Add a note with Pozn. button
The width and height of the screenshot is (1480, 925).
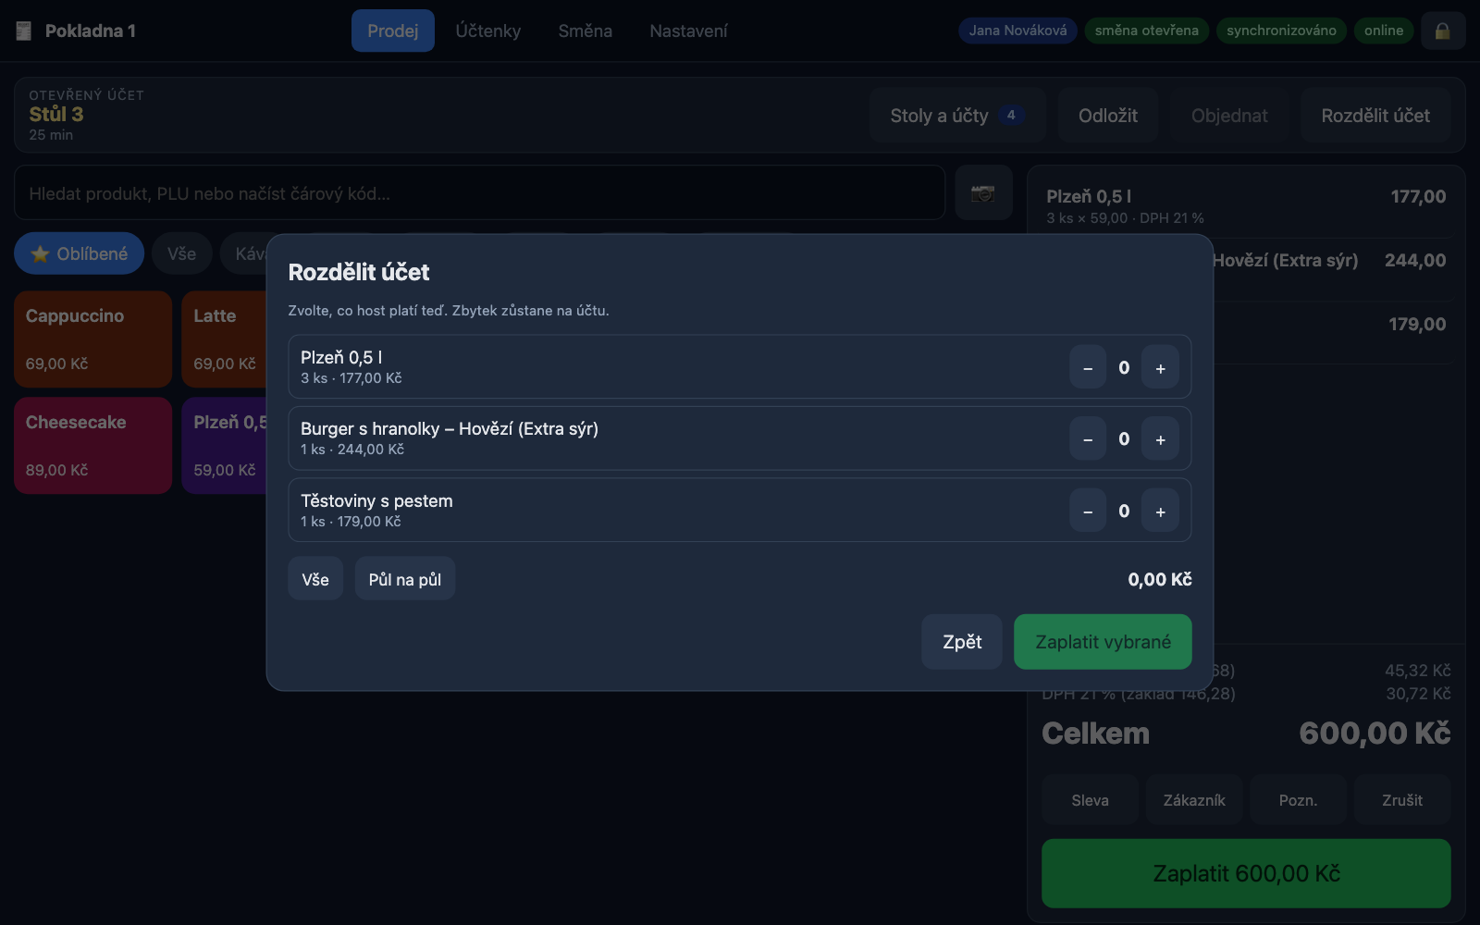coord(1298,800)
